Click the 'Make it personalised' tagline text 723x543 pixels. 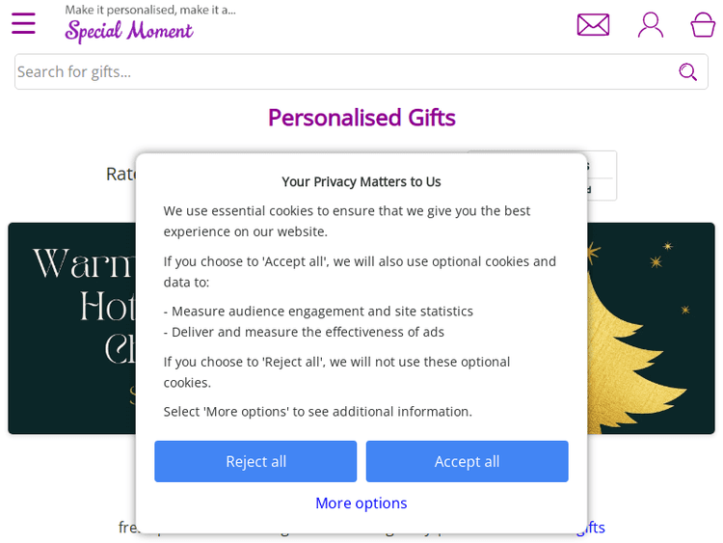(150, 10)
